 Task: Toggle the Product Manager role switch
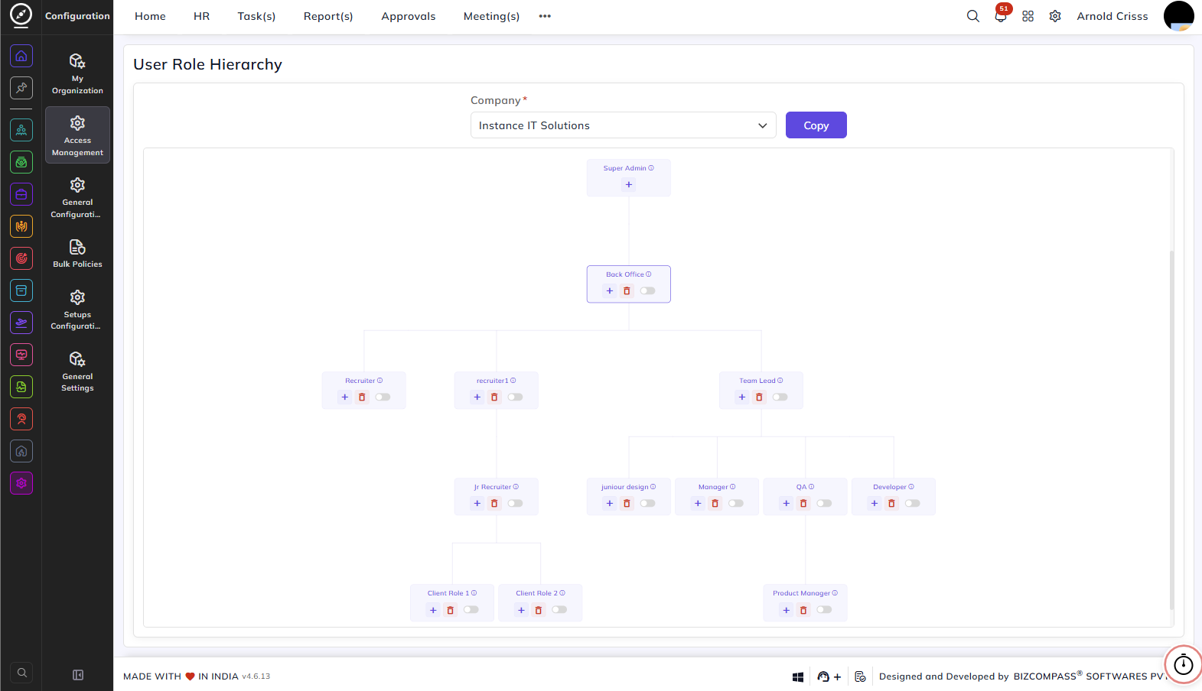click(x=825, y=609)
